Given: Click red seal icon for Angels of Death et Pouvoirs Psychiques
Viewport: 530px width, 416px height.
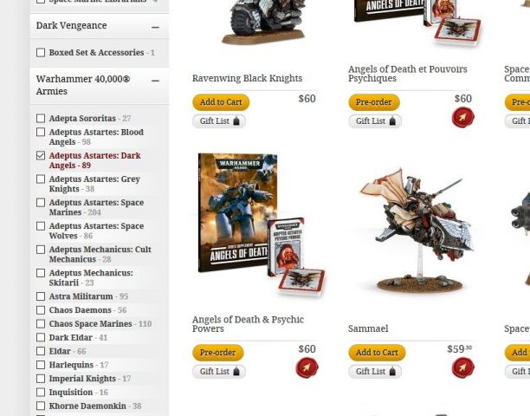Looking at the screenshot, I should click(462, 117).
